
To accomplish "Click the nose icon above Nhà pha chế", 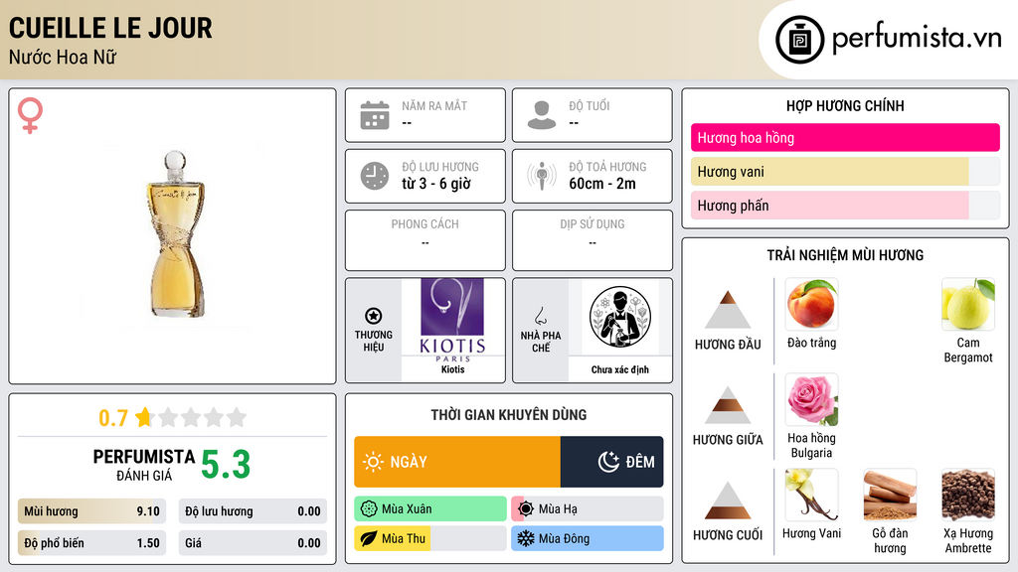I will pyautogui.click(x=540, y=316).
